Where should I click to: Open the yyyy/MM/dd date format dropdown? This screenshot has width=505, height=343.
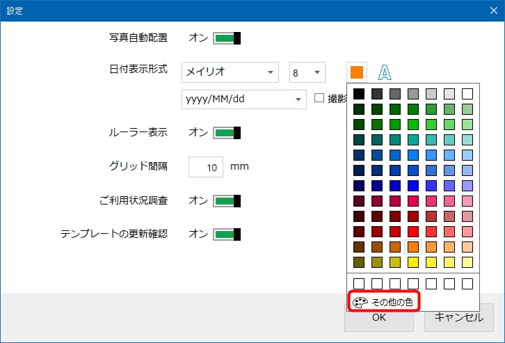click(243, 99)
